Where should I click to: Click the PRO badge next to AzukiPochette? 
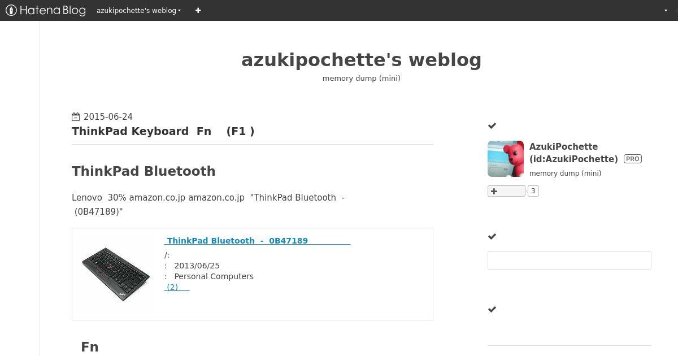[632, 159]
